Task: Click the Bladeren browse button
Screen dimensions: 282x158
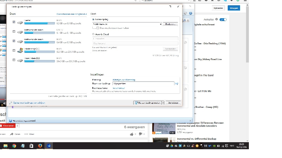Action: (x=171, y=24)
